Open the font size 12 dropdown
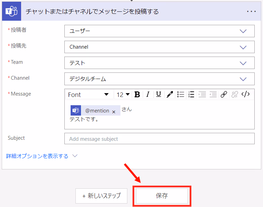 [x=123, y=95]
